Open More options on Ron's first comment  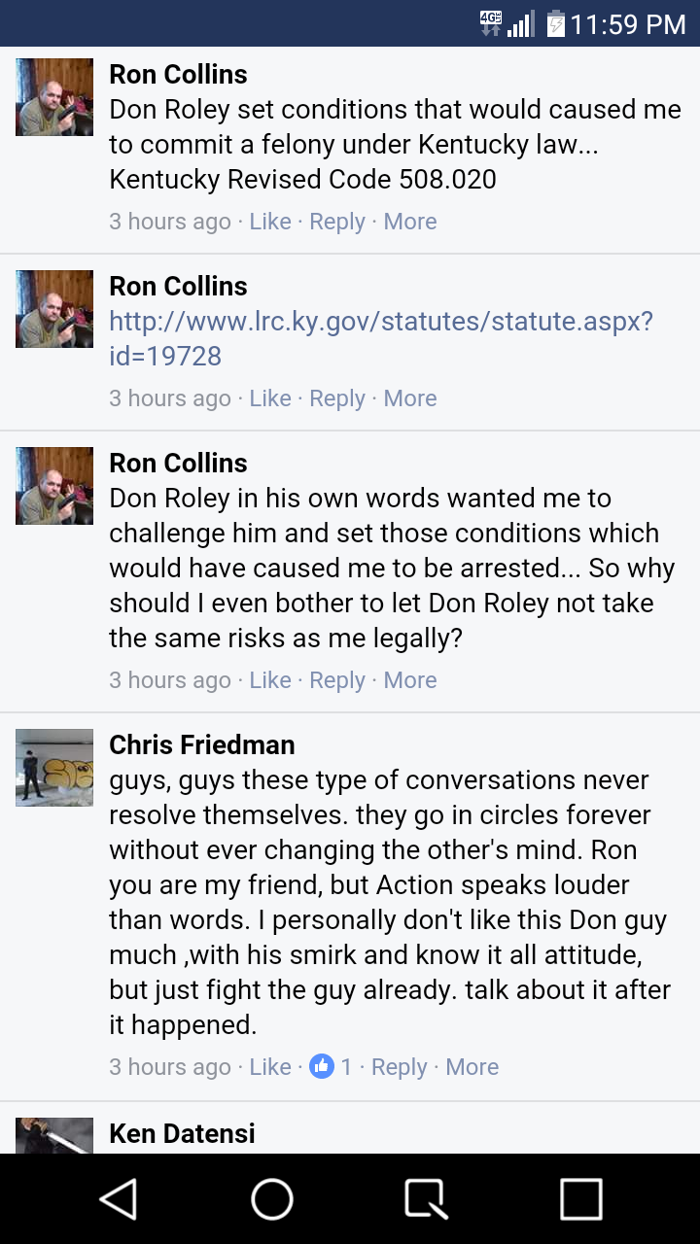[409, 222]
